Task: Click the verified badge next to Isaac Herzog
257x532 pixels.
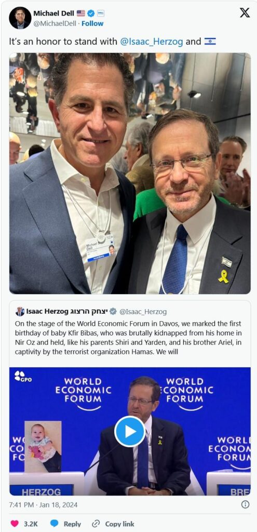Action: pyautogui.click(x=113, y=312)
